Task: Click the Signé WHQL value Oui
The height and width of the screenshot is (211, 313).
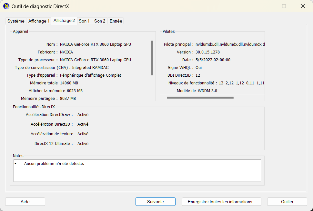Action: coord(199,68)
